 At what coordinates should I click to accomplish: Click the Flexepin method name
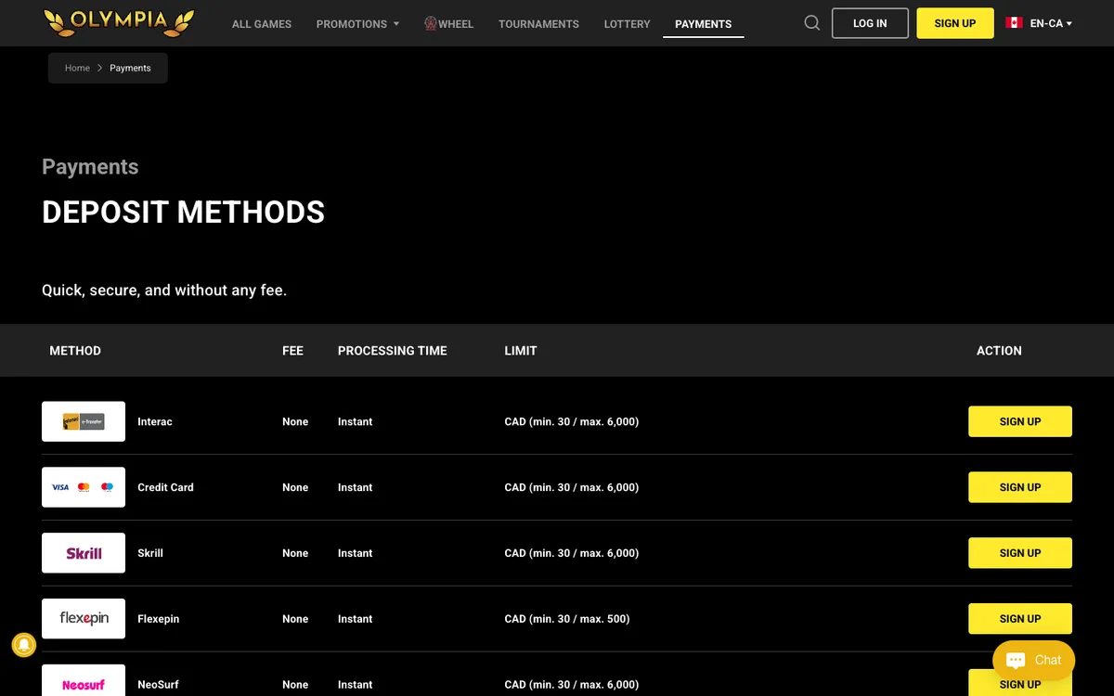coord(158,619)
